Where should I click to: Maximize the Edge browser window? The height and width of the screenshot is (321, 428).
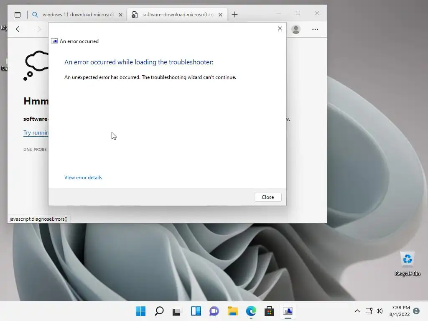[x=298, y=13]
